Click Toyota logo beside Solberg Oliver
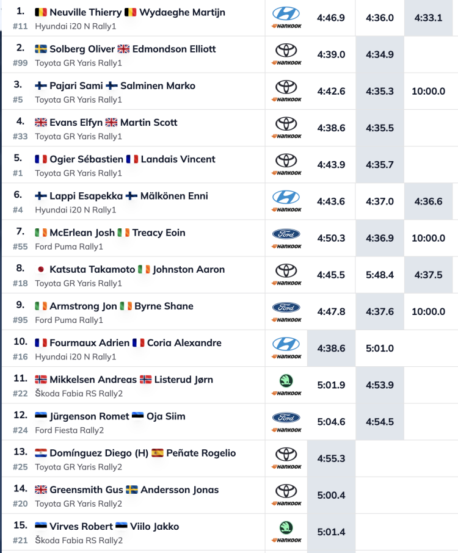Image resolution: width=458 pixels, height=553 pixels. [x=286, y=50]
